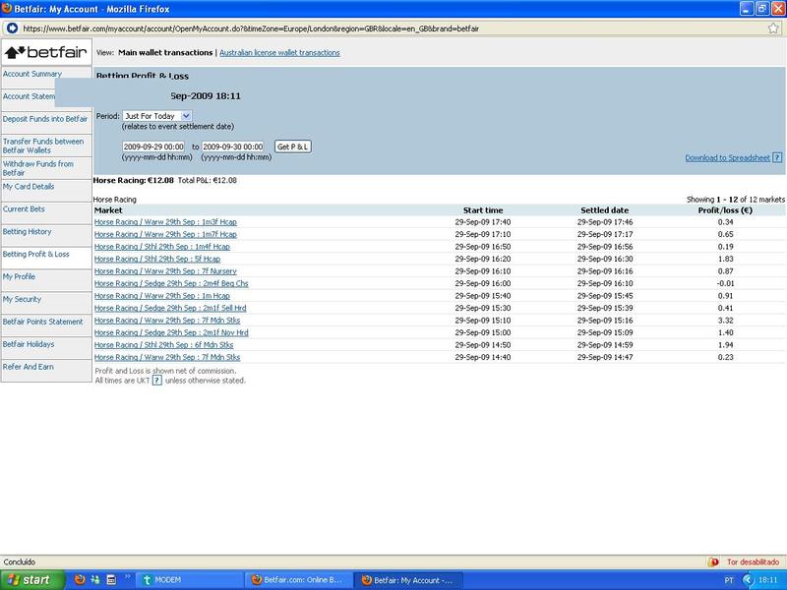
Task: Click the Tor disabled status icon
Action: 714,561
